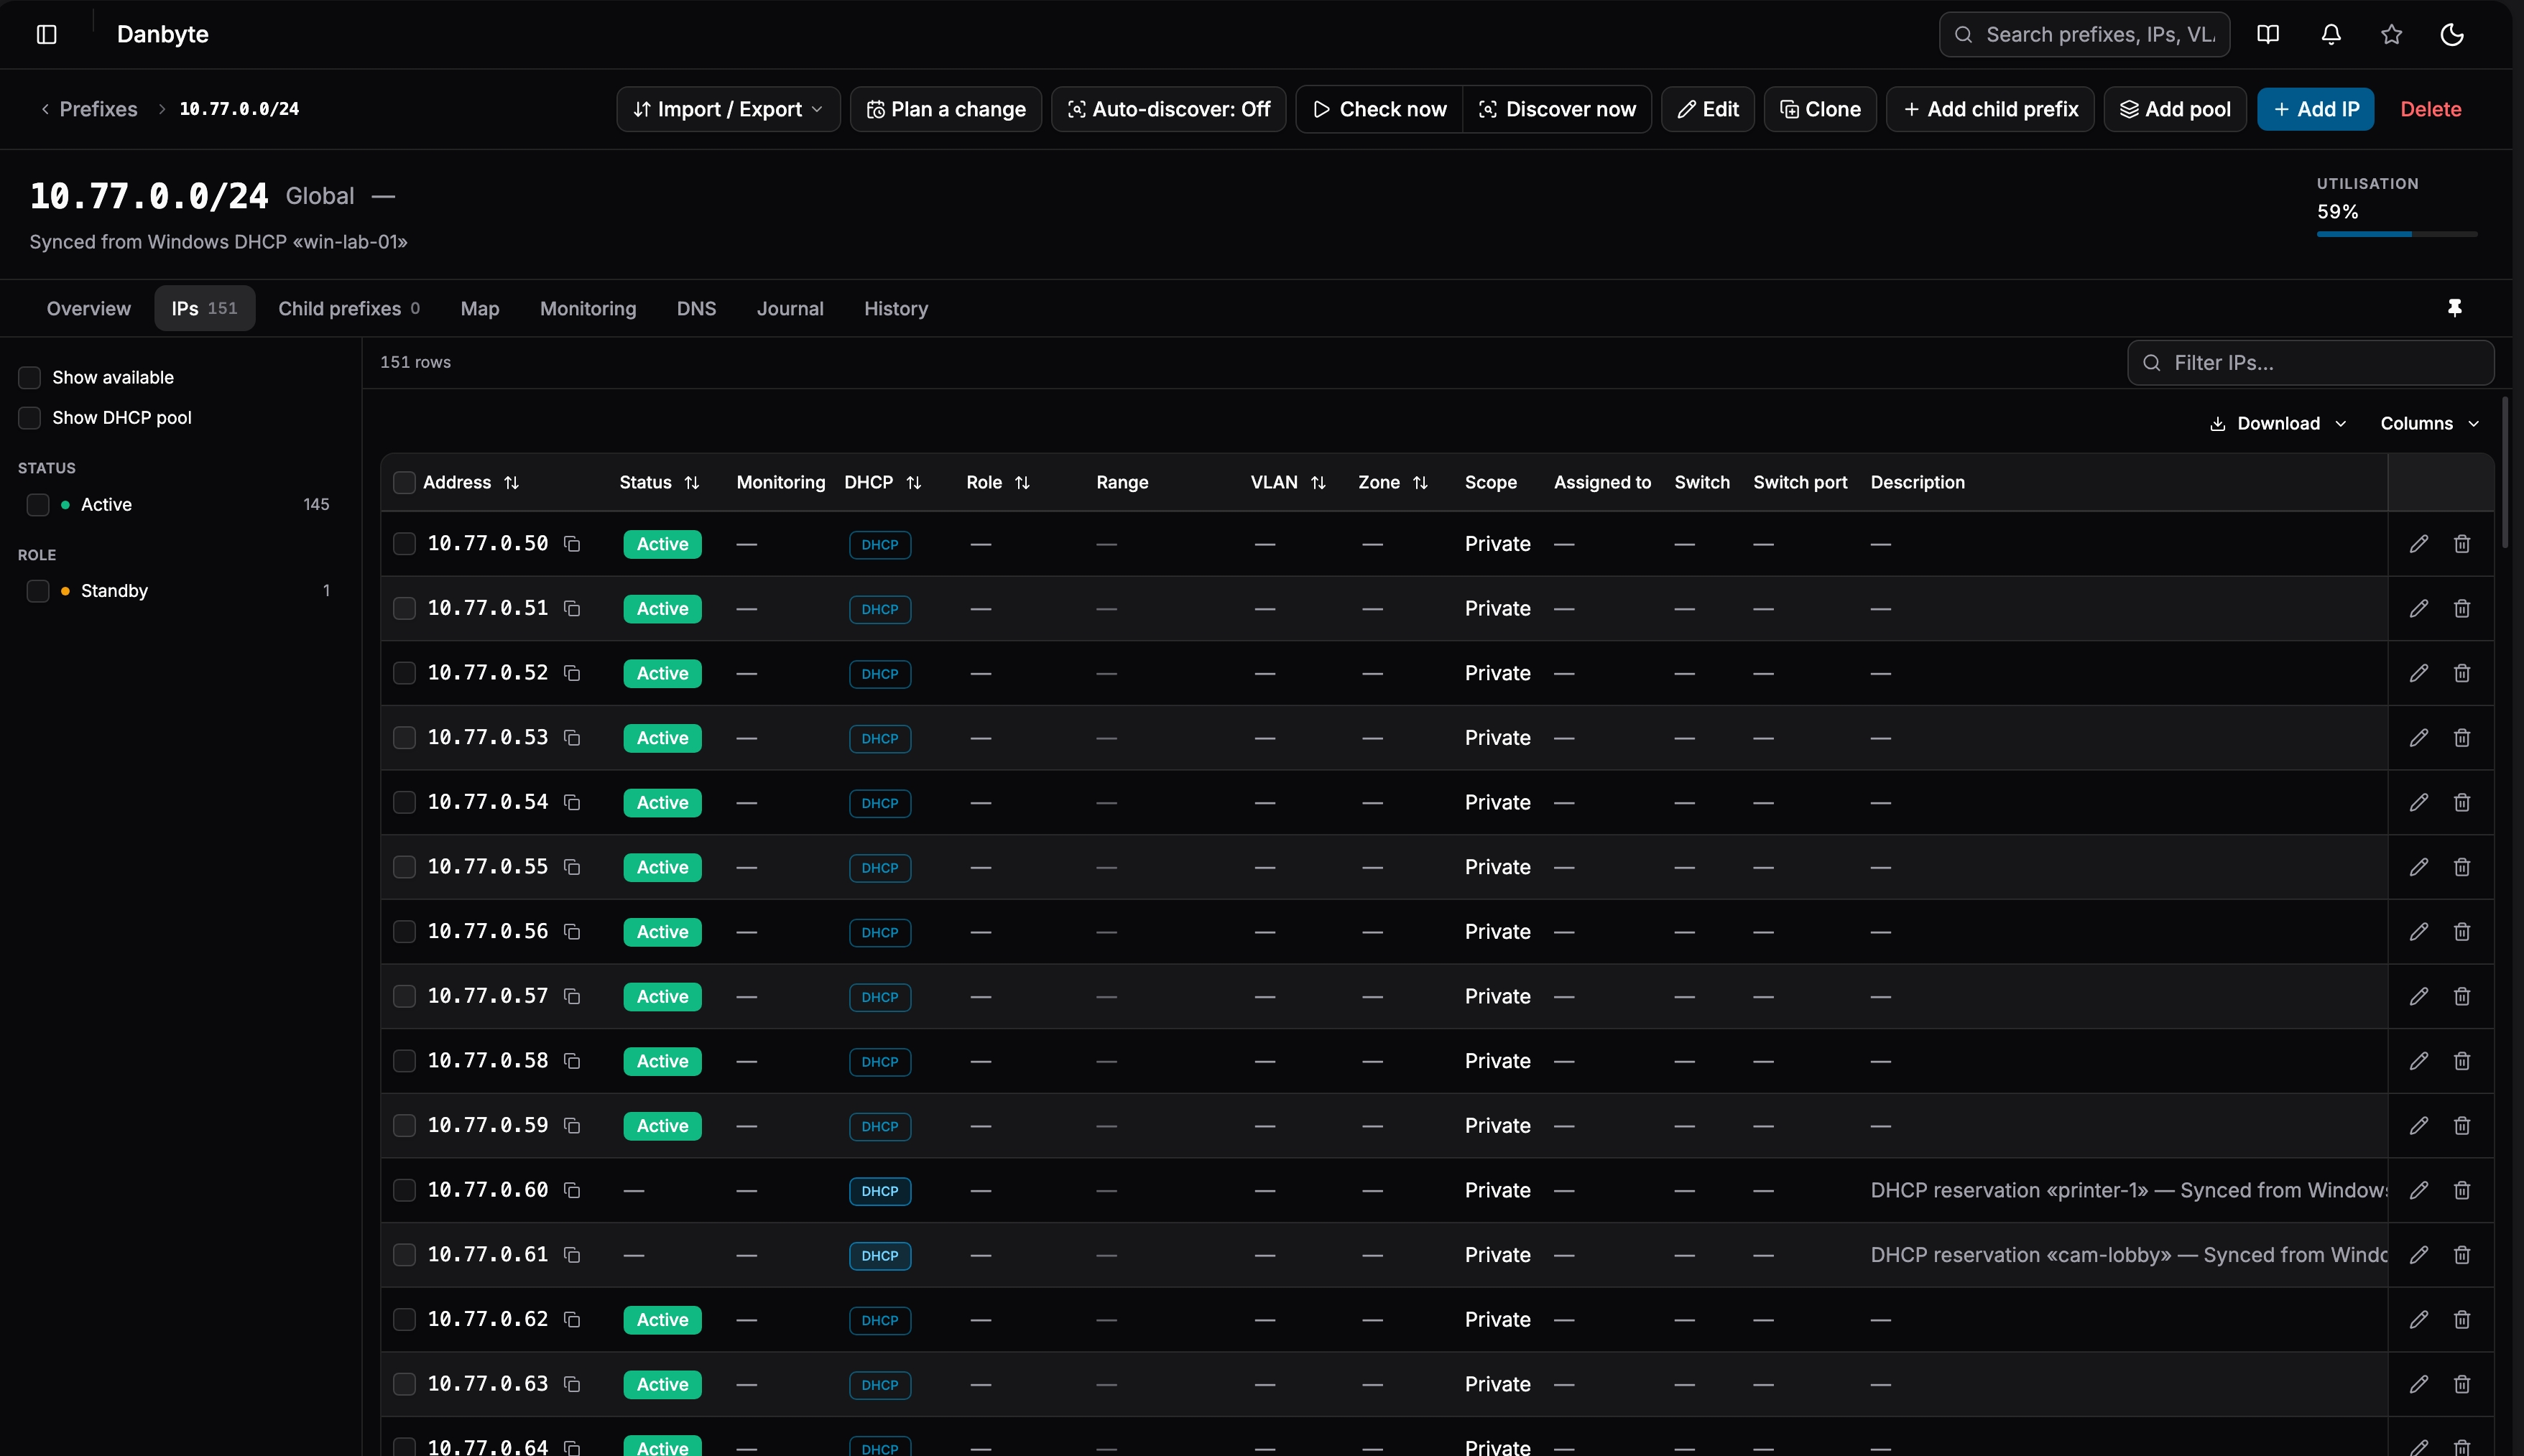Copy address 10.77.0.60
The height and width of the screenshot is (1456, 2524).
coord(572,1190)
